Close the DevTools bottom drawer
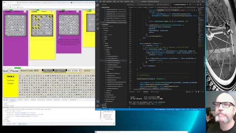Screen dimensions: 236x133 pyautogui.click(x=114, y=124)
